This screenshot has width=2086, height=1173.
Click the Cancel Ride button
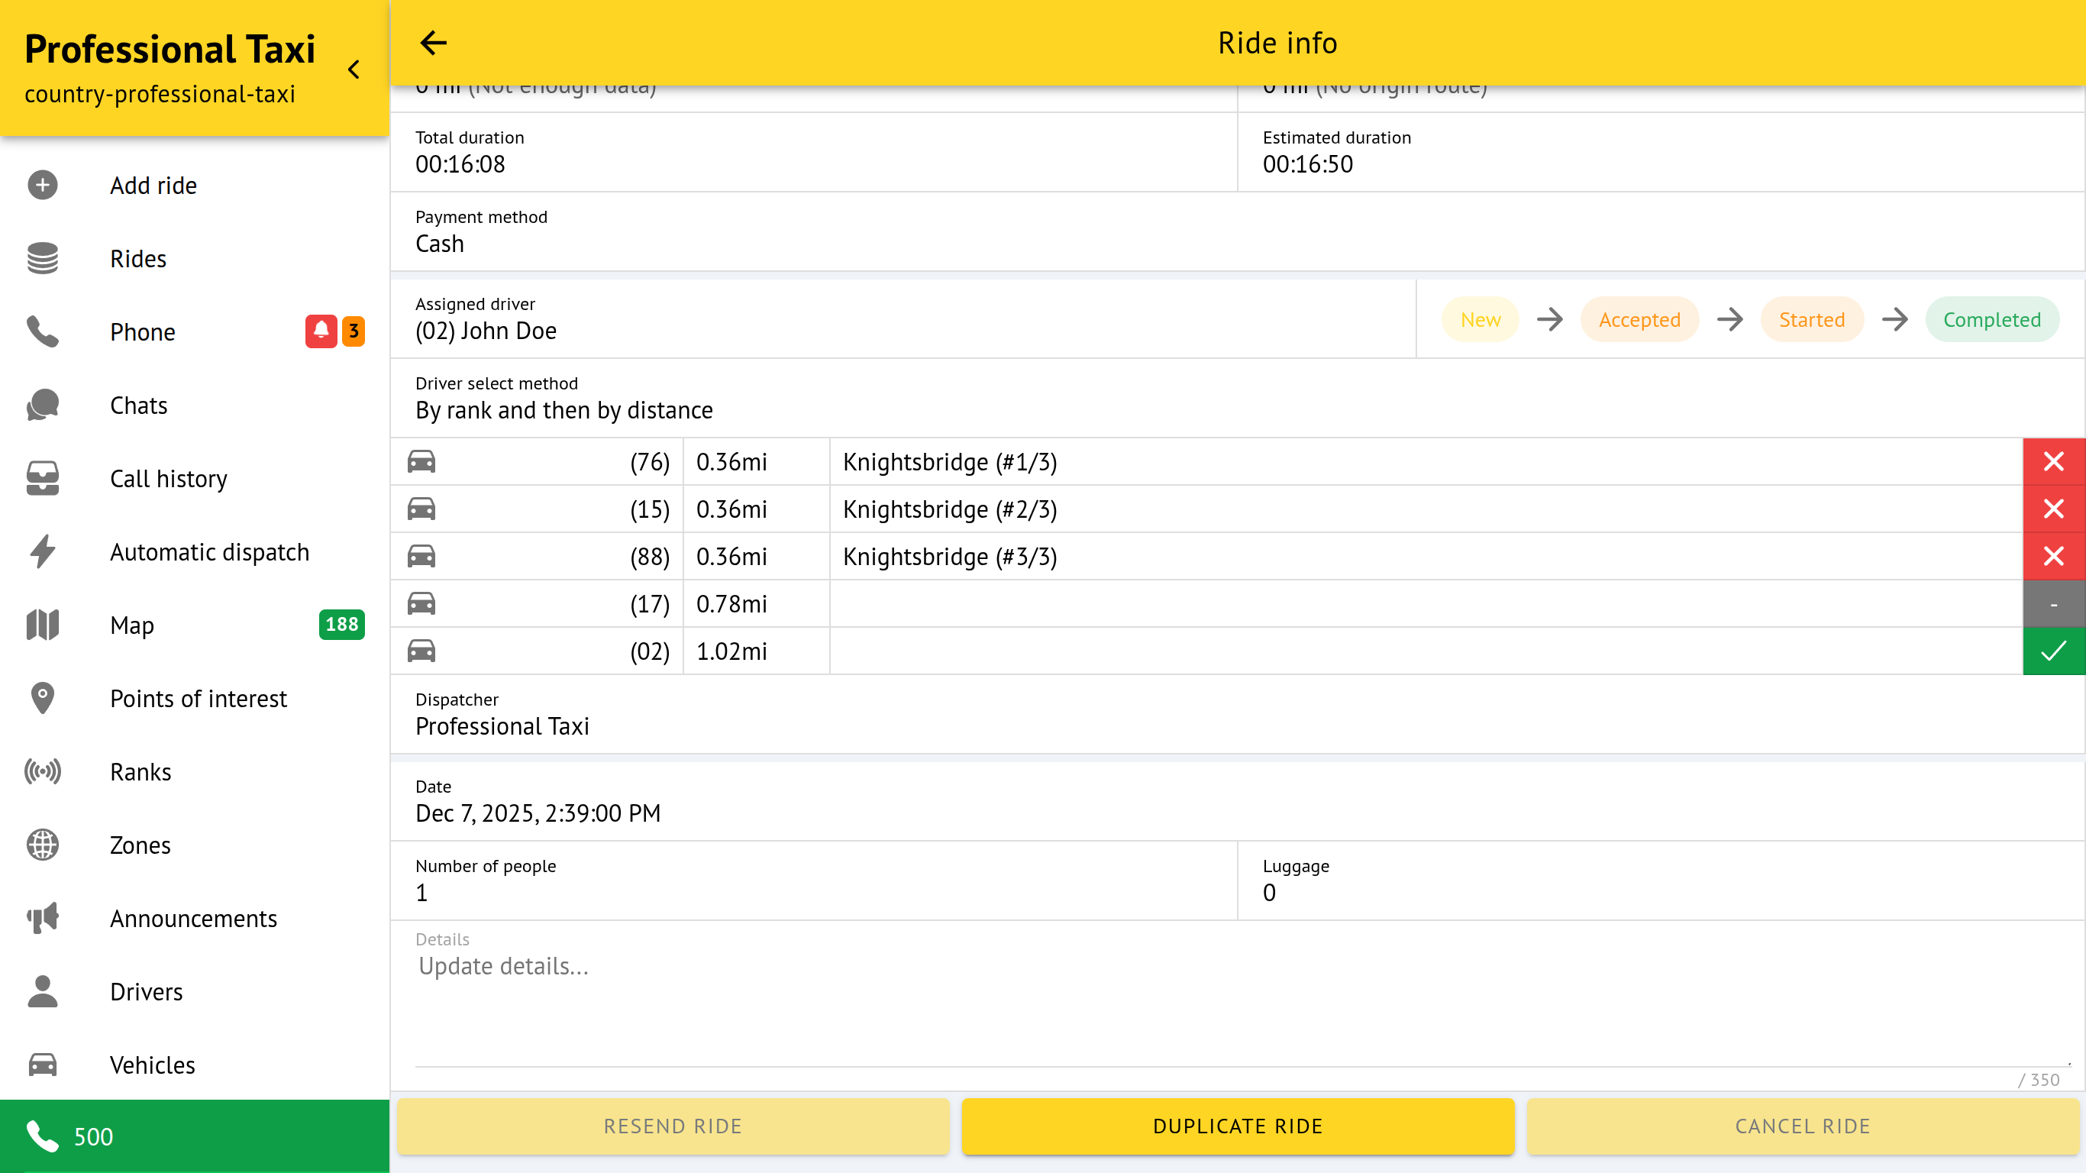[1803, 1126]
